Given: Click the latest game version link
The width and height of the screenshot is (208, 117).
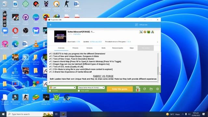Looking at the screenshot, I should click(x=129, y=42).
